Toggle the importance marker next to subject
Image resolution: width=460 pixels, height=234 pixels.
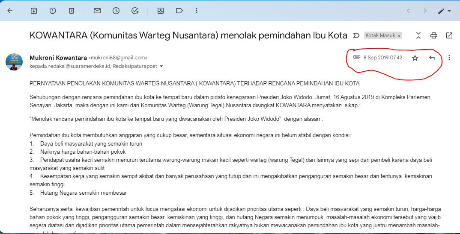pyautogui.click(x=356, y=36)
